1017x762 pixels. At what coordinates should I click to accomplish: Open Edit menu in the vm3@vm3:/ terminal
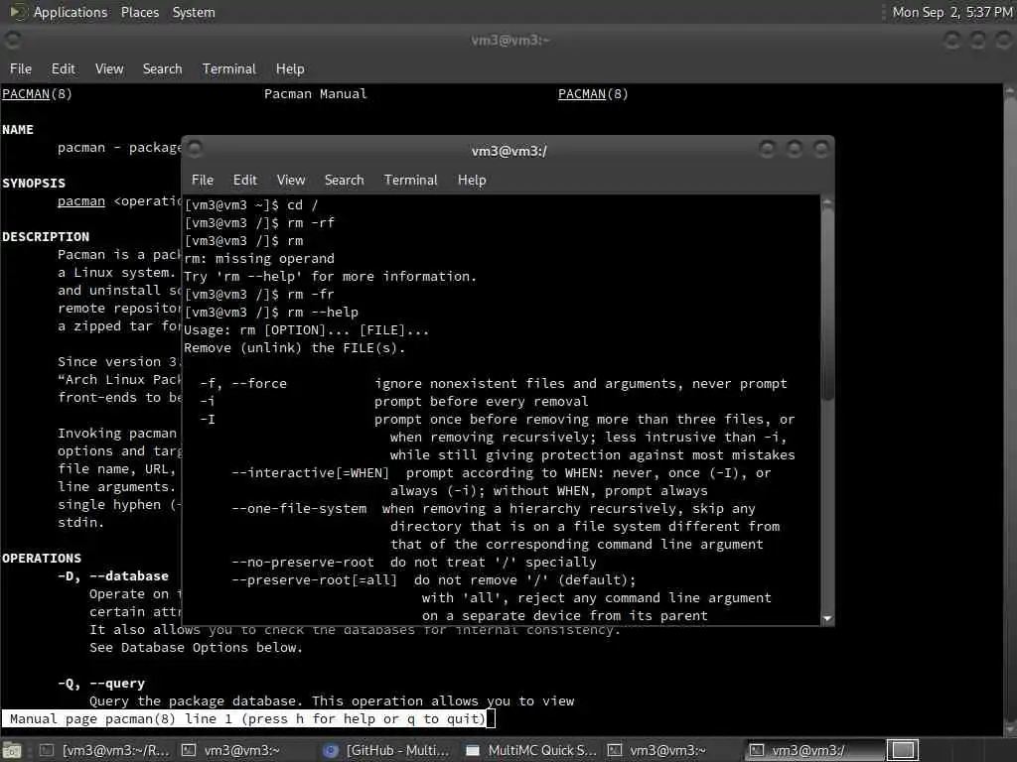tap(244, 181)
